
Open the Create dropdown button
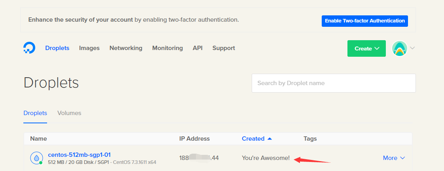(366, 48)
